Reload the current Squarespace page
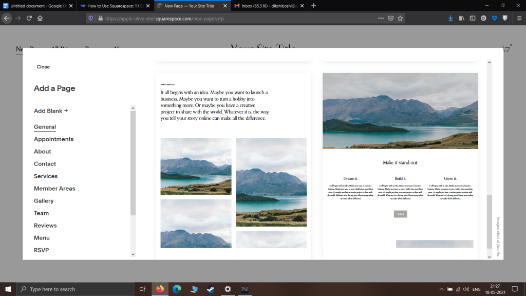 29,18
